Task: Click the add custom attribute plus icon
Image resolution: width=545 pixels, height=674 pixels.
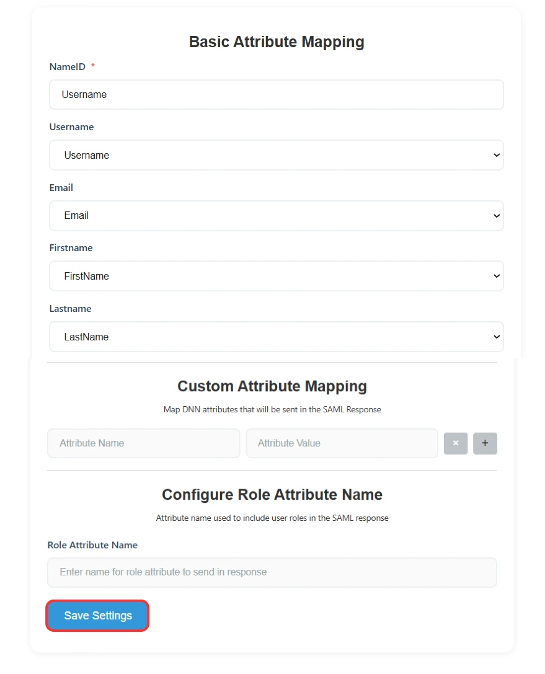Action: coord(485,443)
